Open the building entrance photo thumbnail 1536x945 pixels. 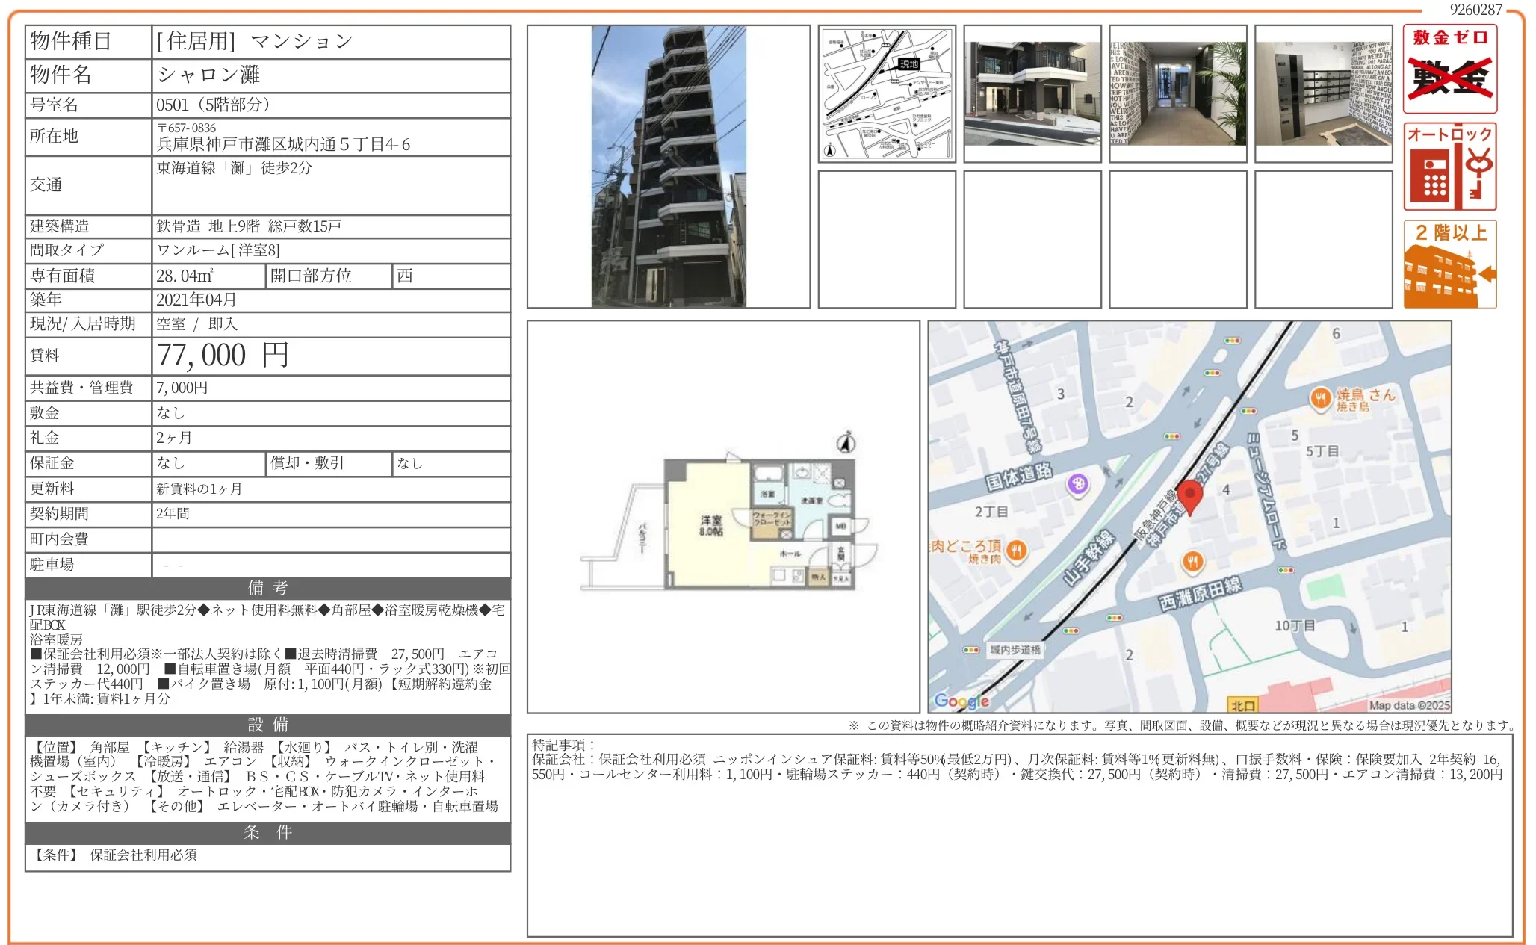[1032, 93]
